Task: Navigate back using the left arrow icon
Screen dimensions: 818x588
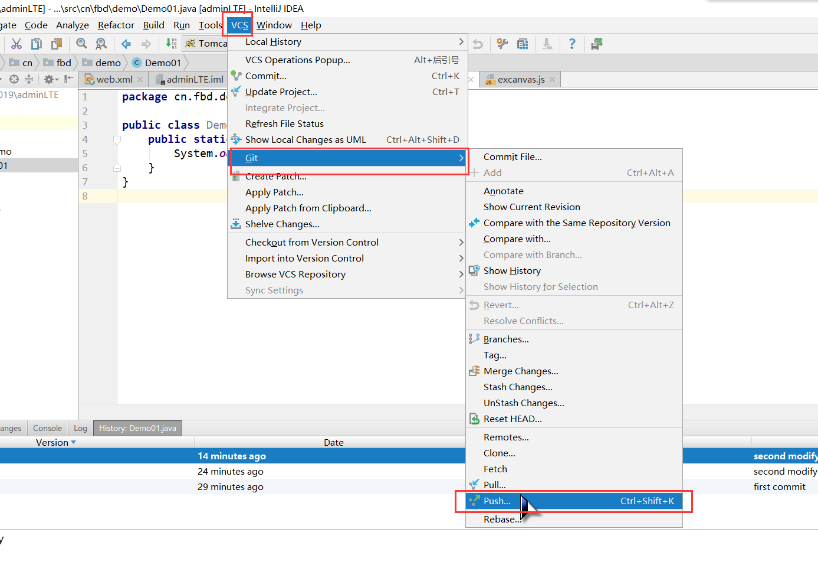Action: 126,44
